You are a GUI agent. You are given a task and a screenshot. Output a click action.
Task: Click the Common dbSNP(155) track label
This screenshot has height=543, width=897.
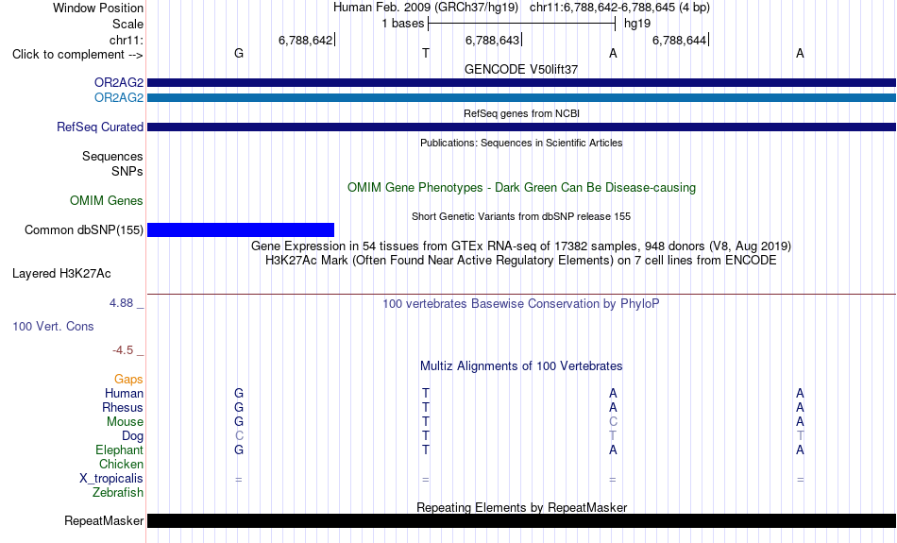click(x=83, y=230)
